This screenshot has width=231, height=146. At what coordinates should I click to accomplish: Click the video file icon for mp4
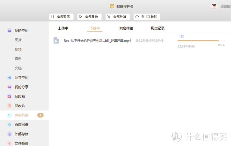(x=56, y=40)
